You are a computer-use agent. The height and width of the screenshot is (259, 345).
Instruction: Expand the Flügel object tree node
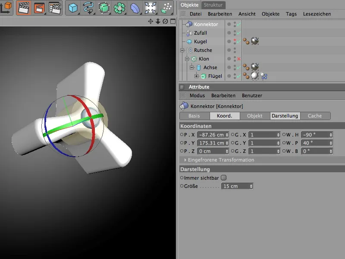197,76
